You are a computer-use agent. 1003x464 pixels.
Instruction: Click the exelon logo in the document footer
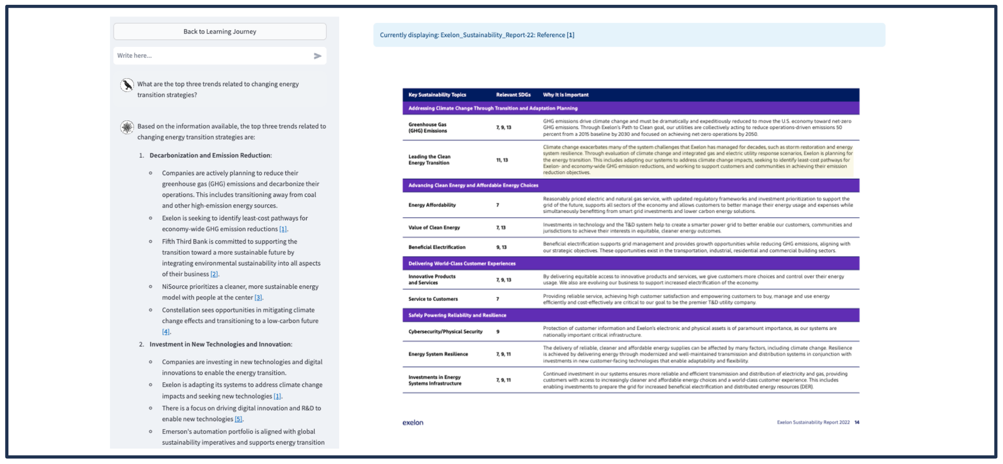pos(413,422)
